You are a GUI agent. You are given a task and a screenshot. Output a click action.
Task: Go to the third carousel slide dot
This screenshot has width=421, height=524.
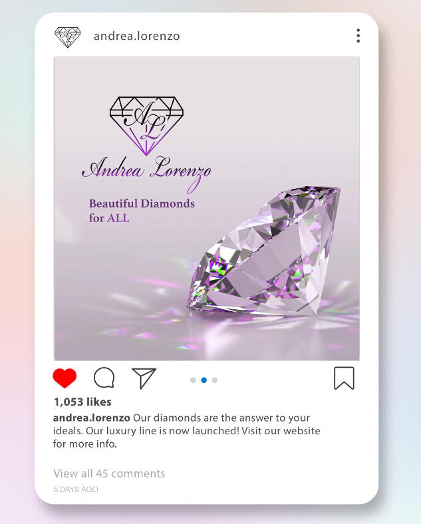215,380
